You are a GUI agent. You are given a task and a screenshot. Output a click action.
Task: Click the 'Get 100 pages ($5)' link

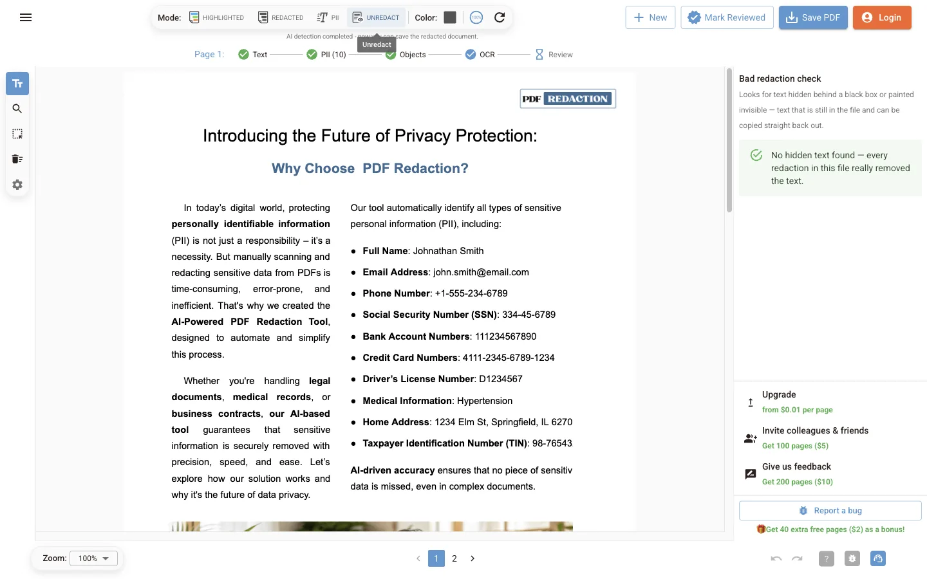pyautogui.click(x=795, y=446)
